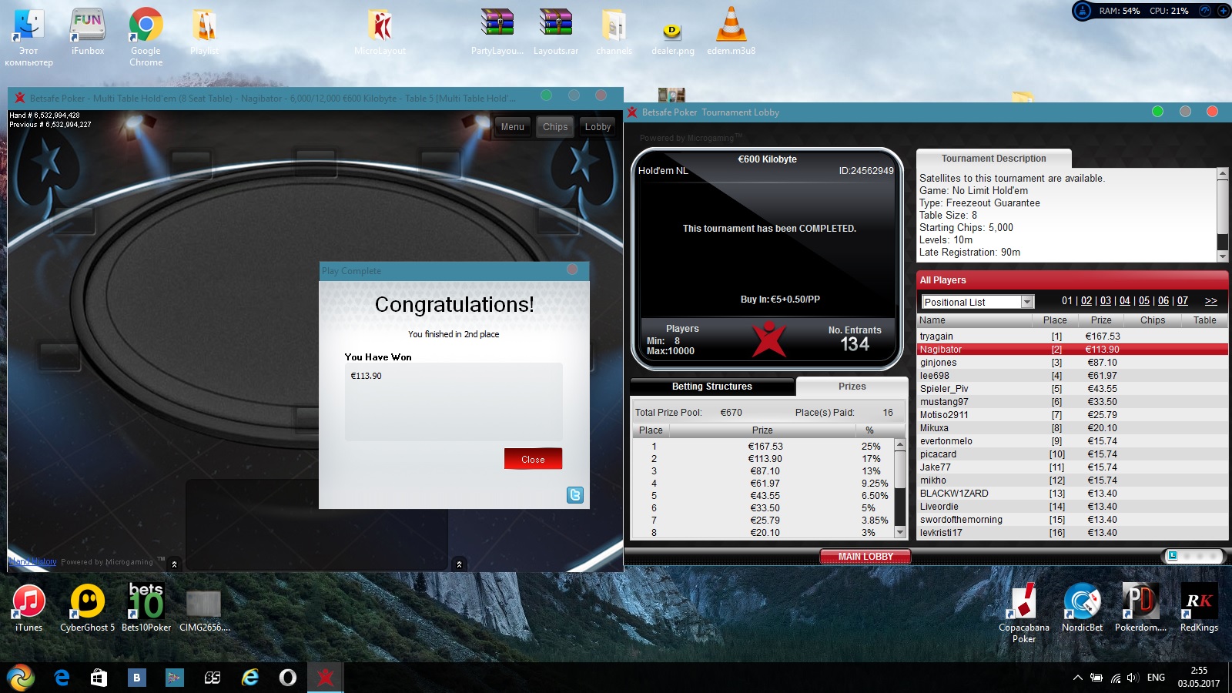Go to players page 05
Image resolution: width=1232 pixels, height=693 pixels.
(1144, 301)
